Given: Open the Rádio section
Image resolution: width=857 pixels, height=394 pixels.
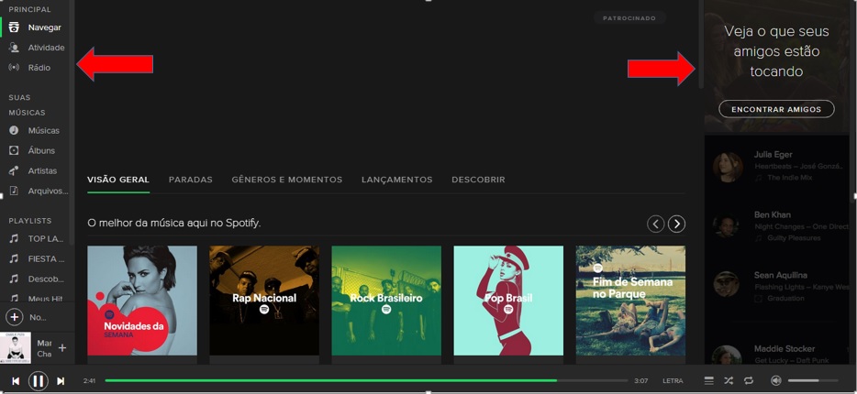Looking at the screenshot, I should (x=29, y=68).
